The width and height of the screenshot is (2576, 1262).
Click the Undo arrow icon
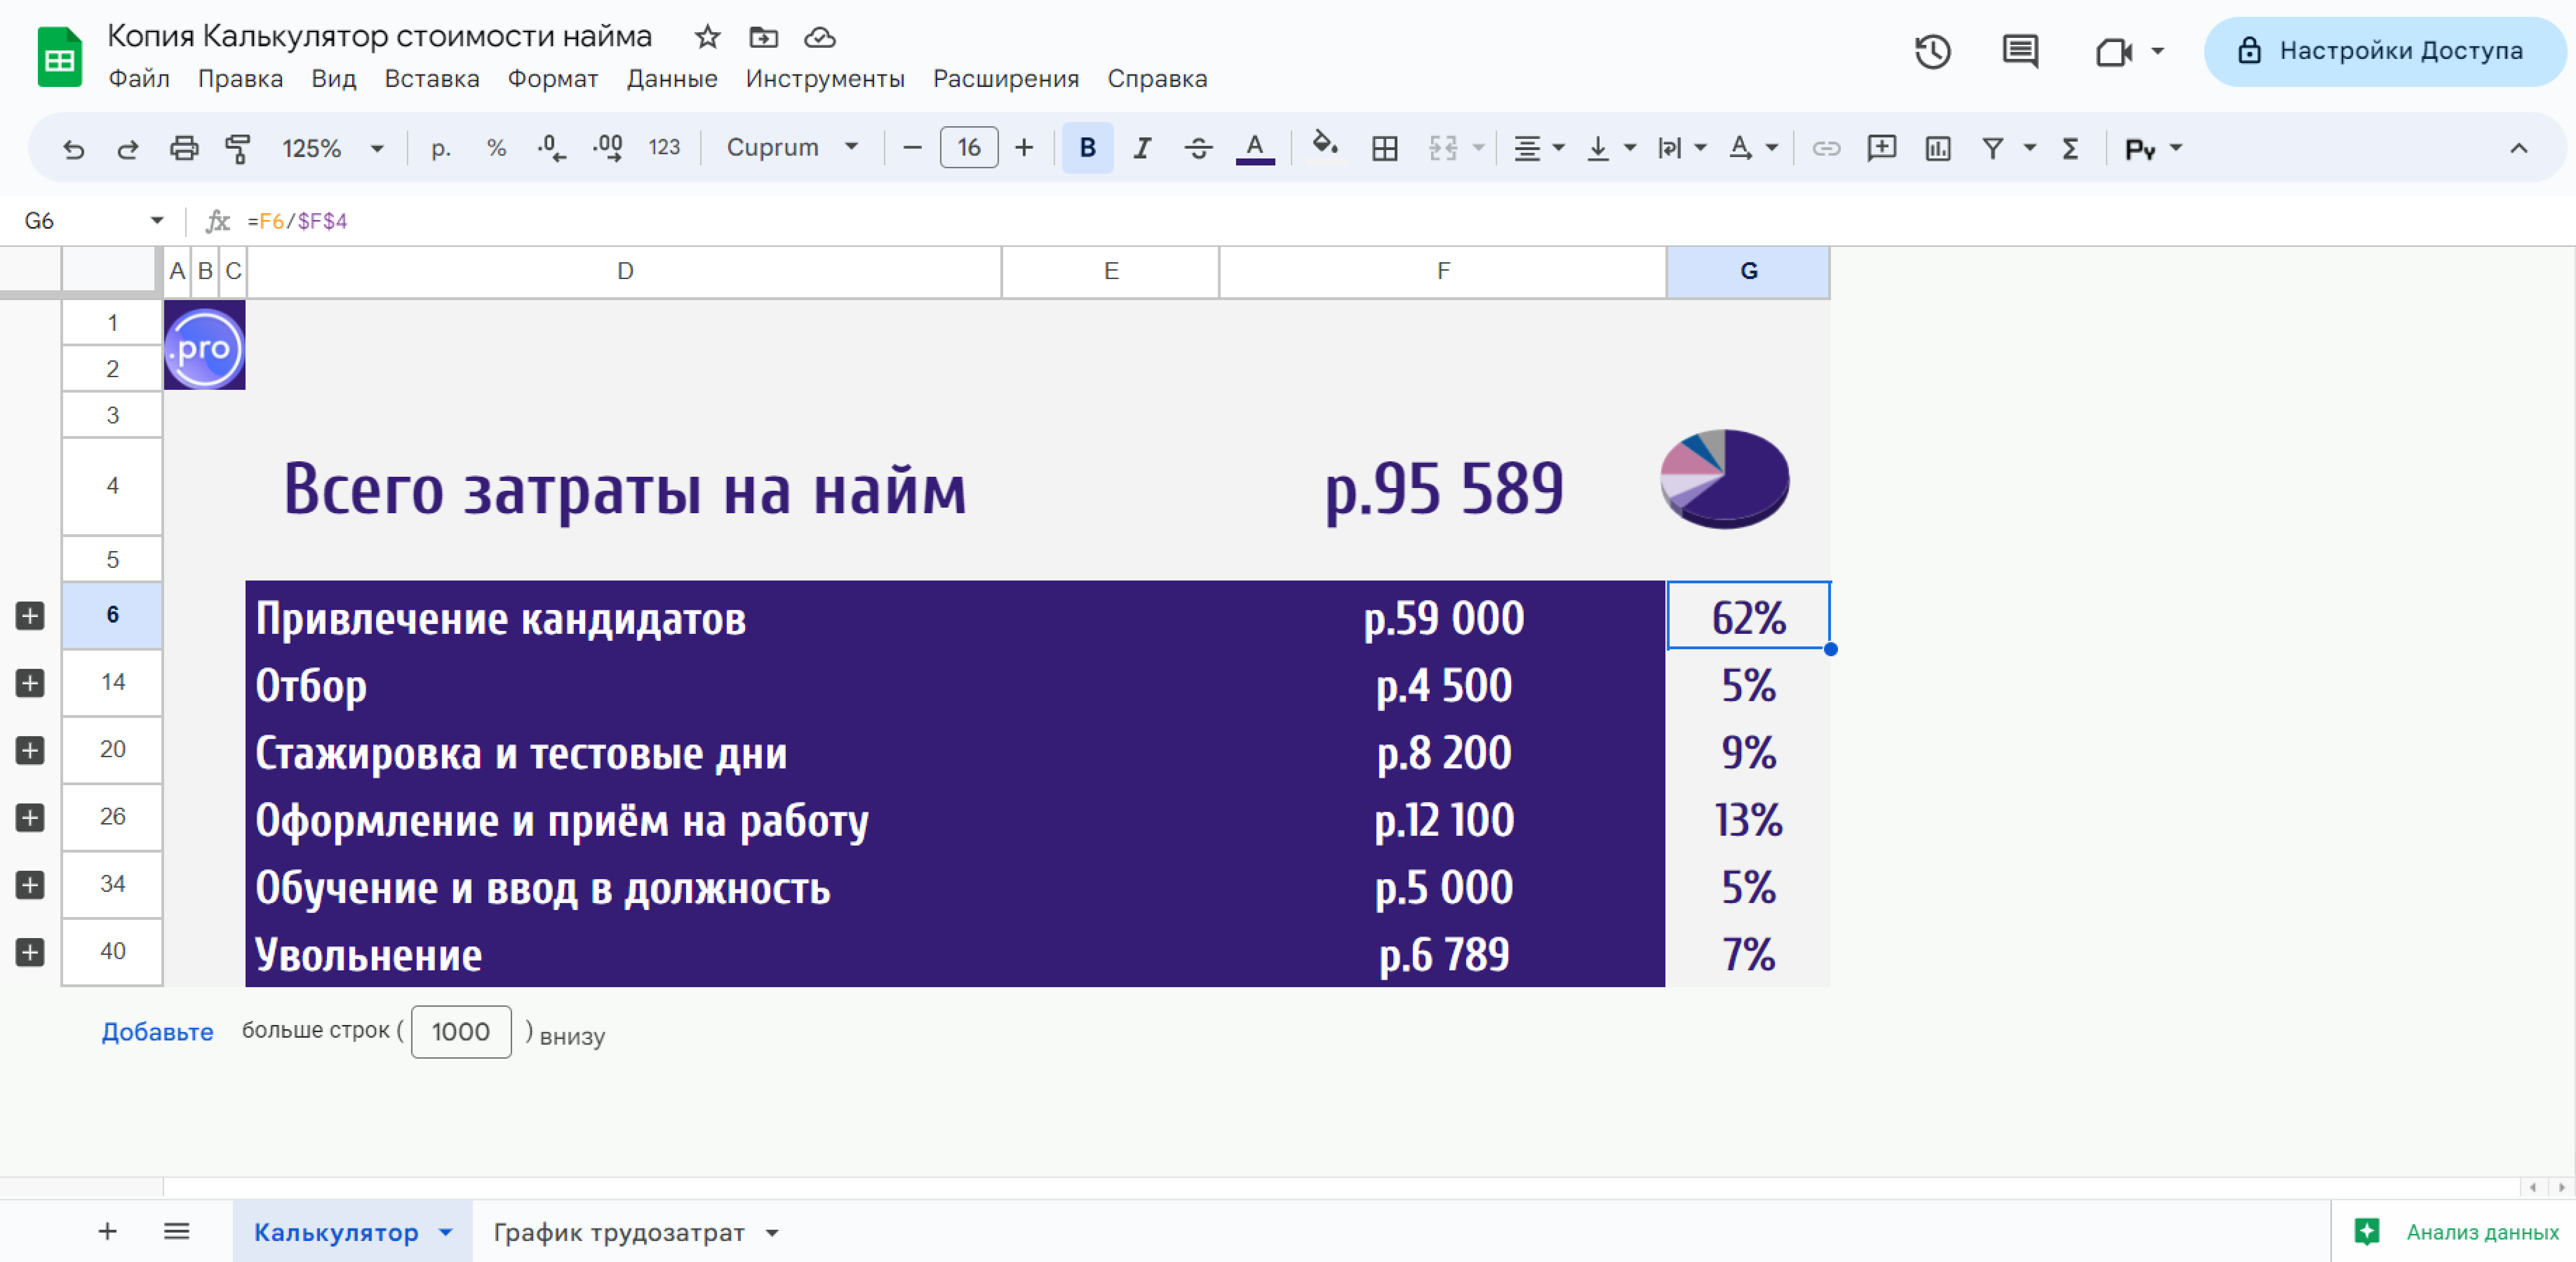tap(73, 149)
